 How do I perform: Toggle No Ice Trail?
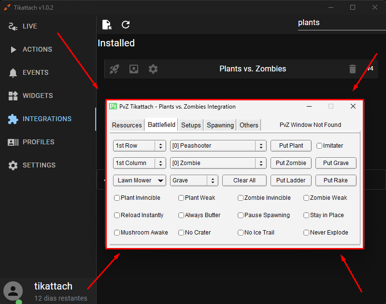(241, 233)
